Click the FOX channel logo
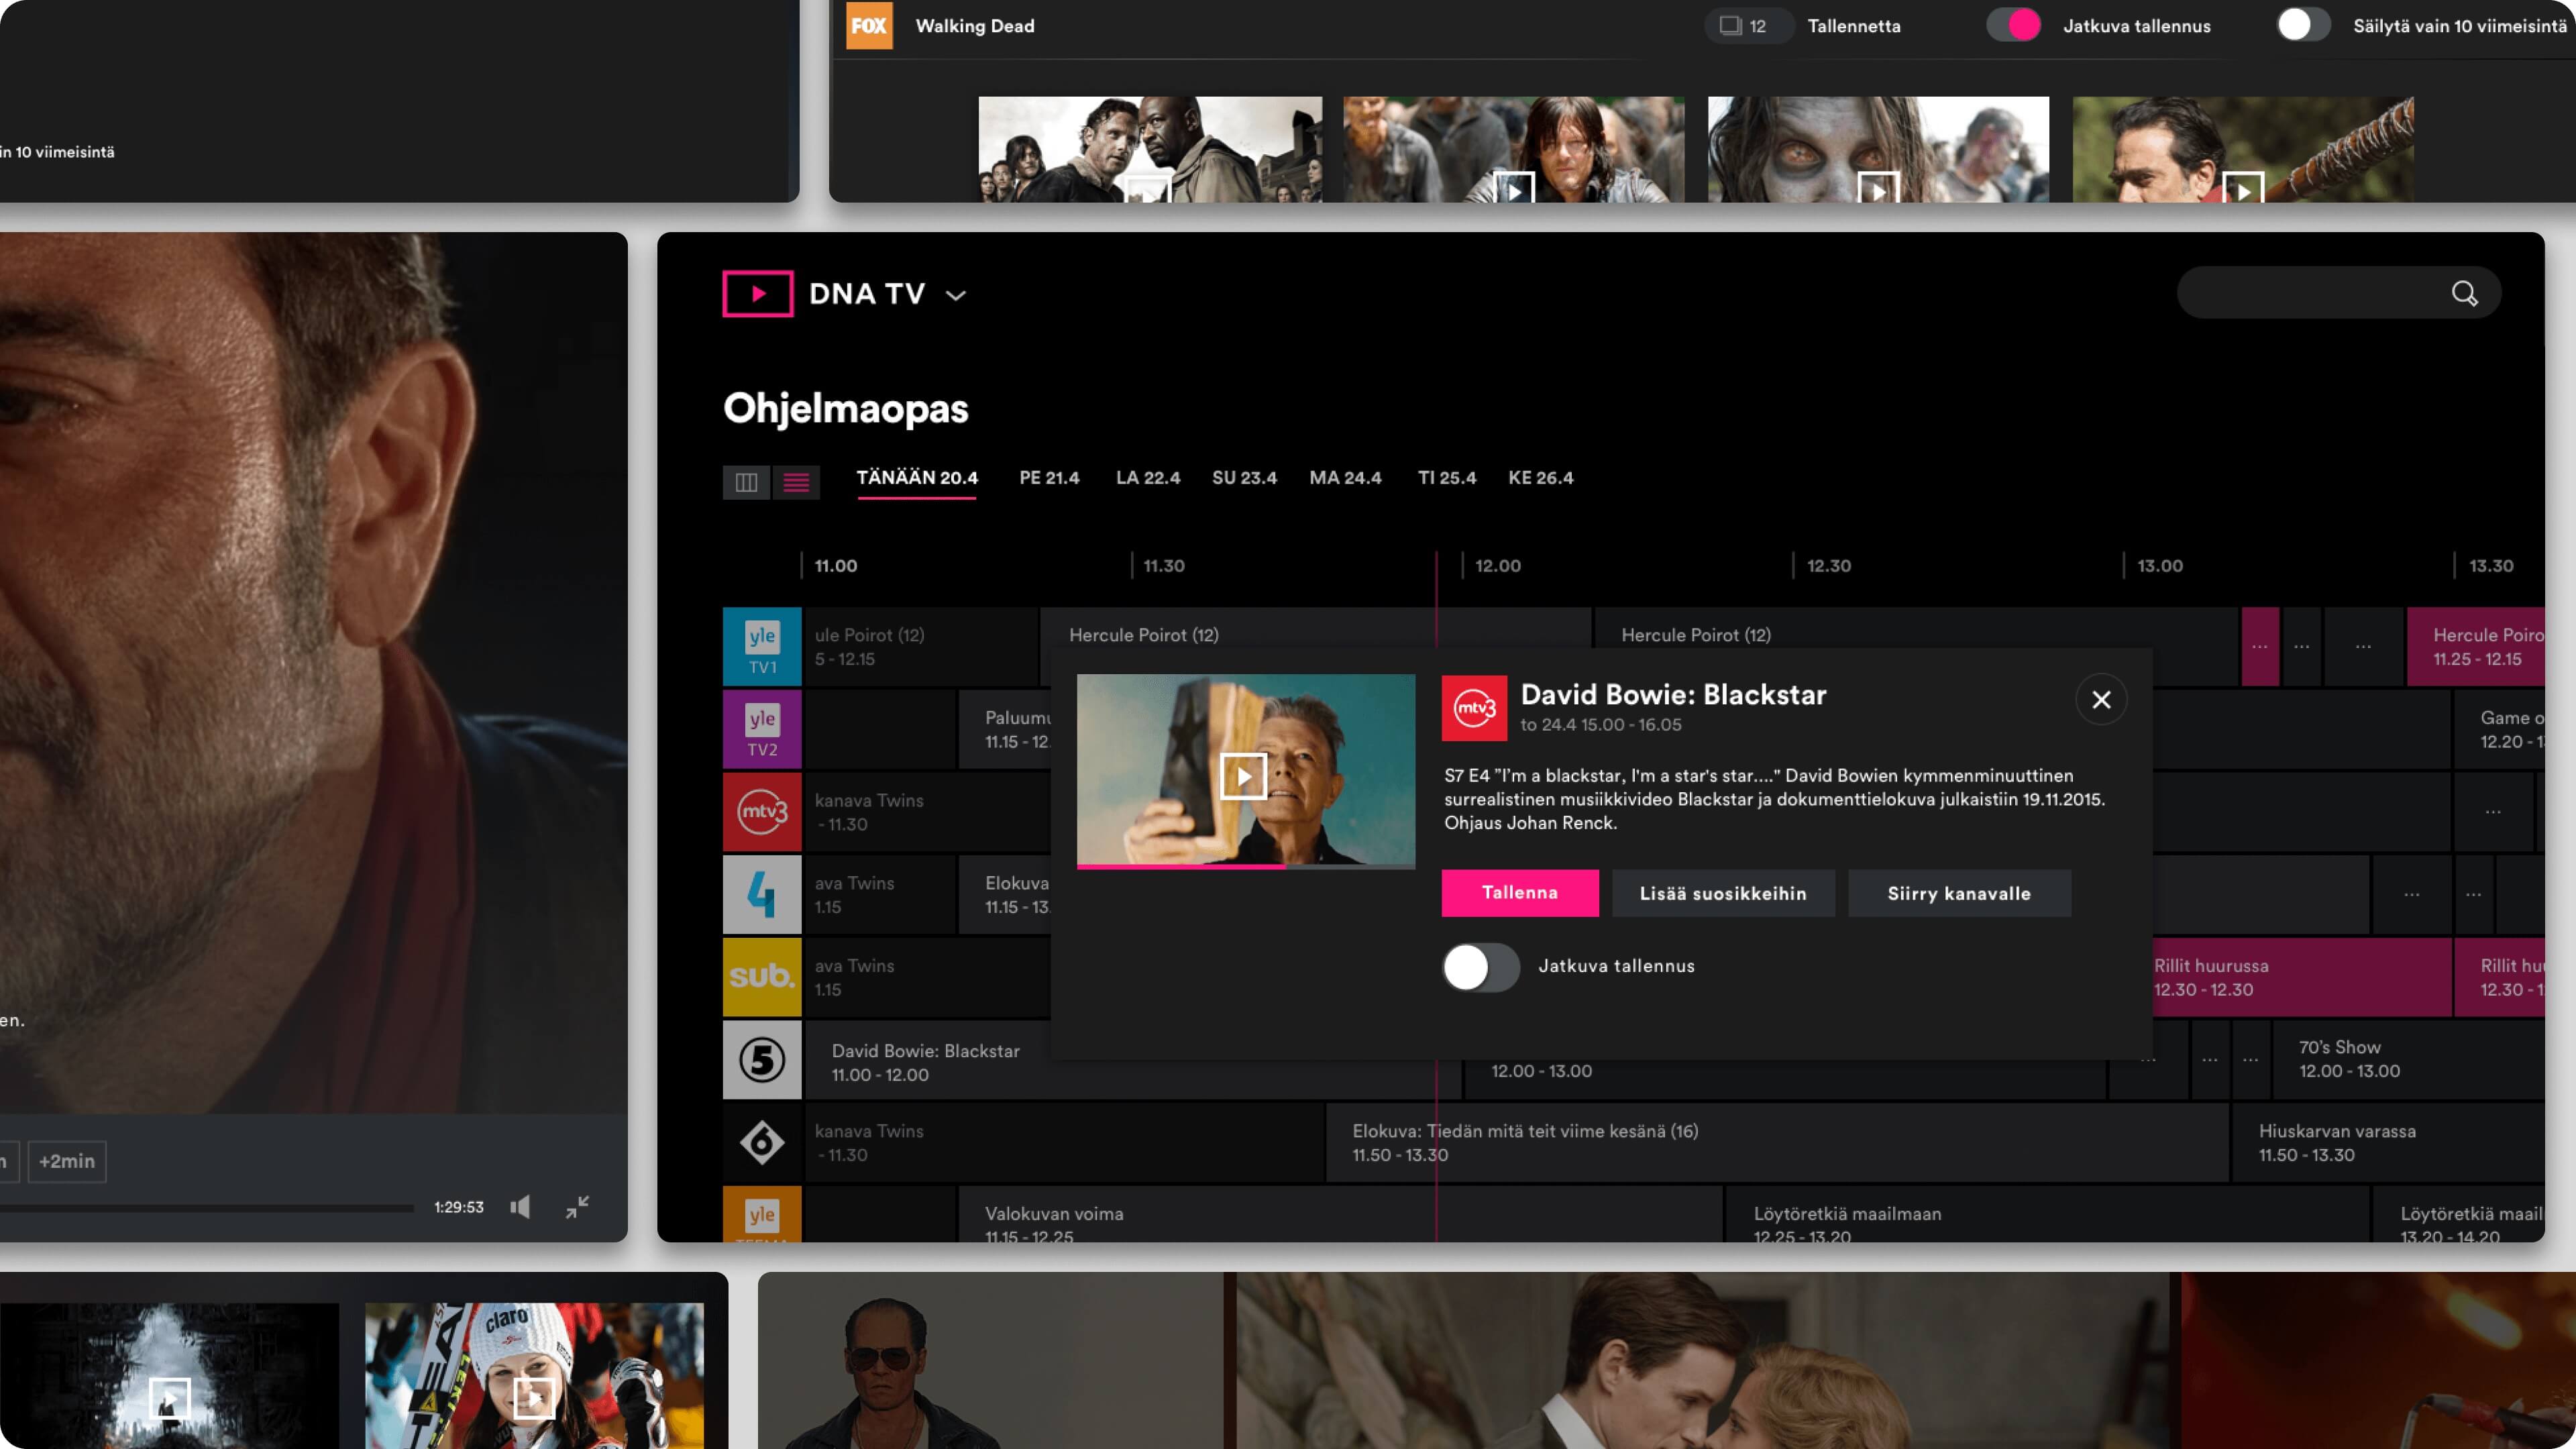 pyautogui.click(x=869, y=25)
